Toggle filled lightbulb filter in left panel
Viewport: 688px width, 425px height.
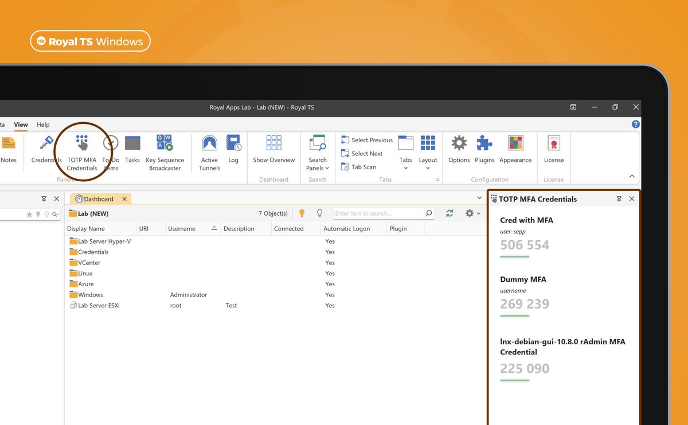[38, 215]
